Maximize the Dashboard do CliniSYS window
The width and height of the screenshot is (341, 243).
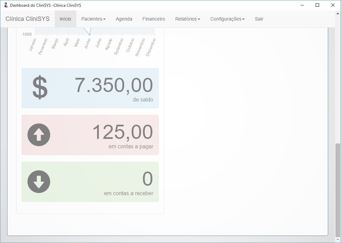[317, 5]
